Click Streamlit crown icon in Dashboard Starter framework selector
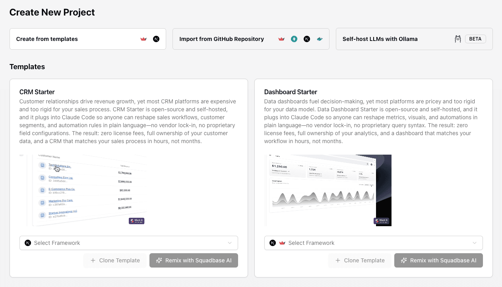This screenshot has height=287, width=502. pyautogui.click(x=283, y=243)
